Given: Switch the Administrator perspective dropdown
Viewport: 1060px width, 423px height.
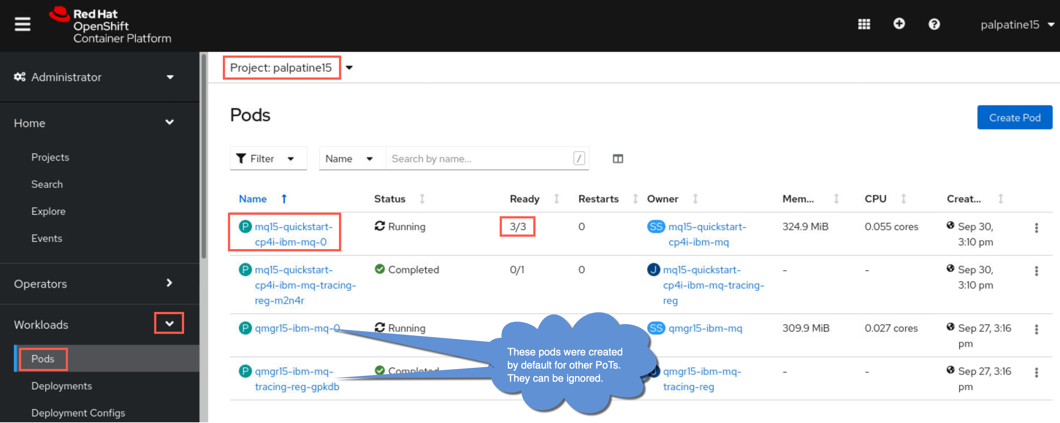Looking at the screenshot, I should click(x=94, y=77).
